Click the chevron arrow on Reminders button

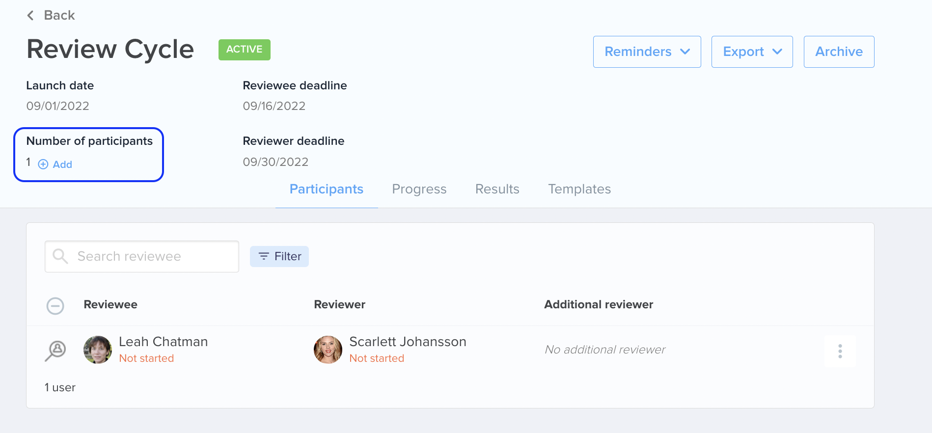coord(685,52)
